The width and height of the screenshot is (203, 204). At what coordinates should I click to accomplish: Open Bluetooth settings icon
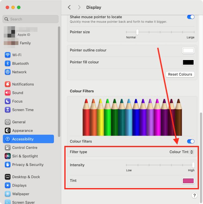(8, 63)
